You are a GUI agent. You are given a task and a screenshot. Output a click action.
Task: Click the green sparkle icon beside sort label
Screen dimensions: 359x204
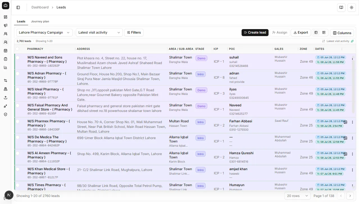pyautogui.click(x=352, y=41)
